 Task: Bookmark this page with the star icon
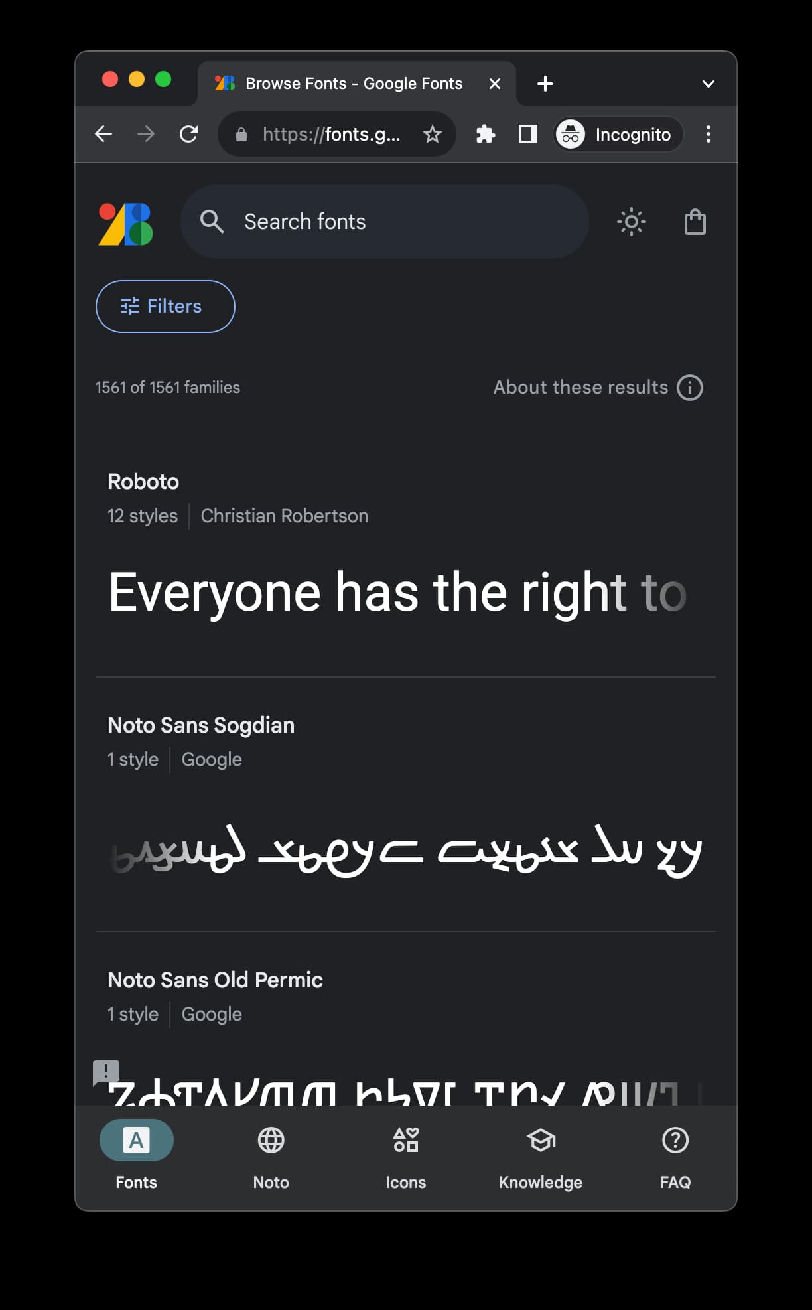tap(432, 134)
